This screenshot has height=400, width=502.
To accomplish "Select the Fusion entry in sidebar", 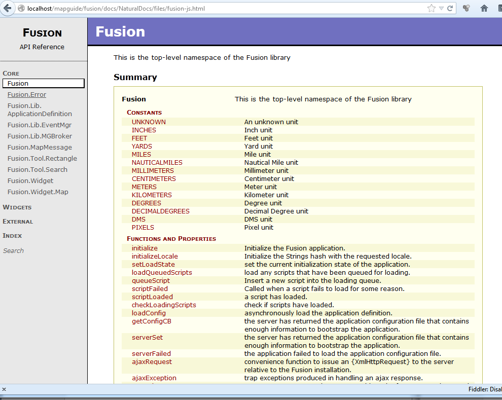I will (x=43, y=83).
